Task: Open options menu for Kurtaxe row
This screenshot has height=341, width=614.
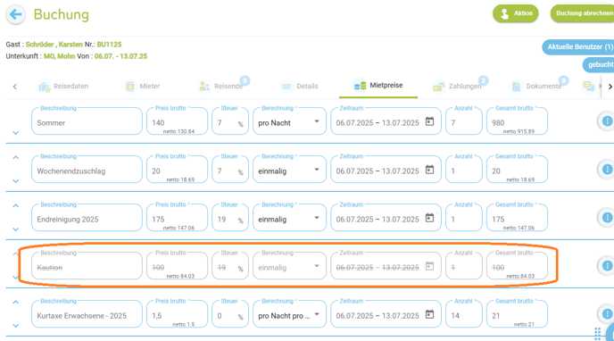Action: click(x=607, y=314)
